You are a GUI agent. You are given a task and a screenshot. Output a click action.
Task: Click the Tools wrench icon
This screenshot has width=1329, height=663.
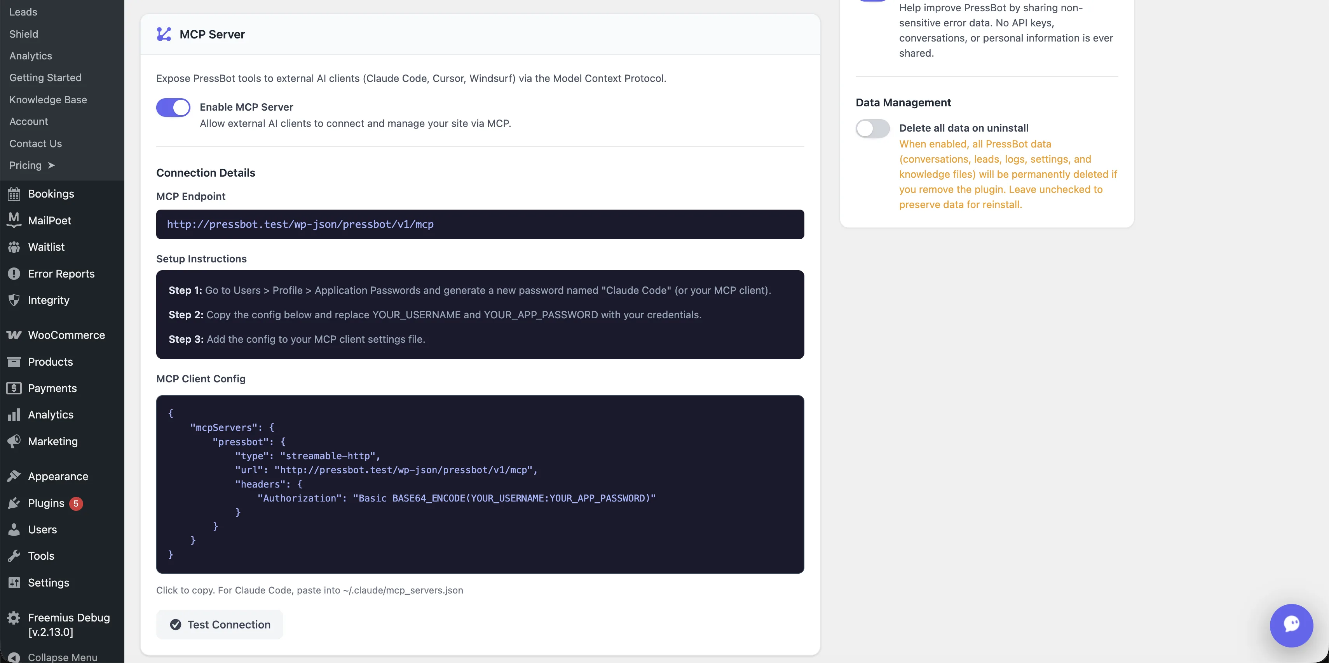click(x=14, y=556)
